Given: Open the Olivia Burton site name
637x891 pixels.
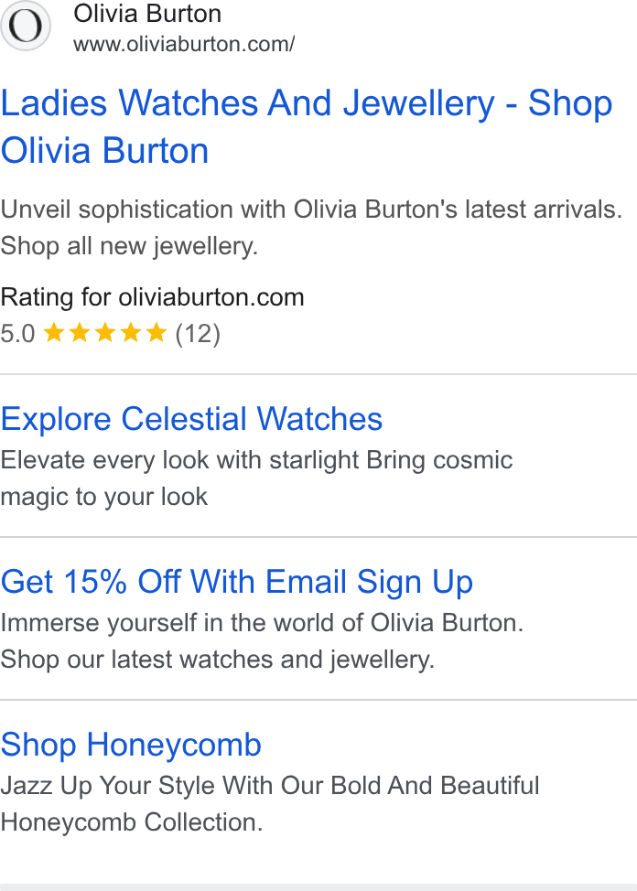Looking at the screenshot, I should 147,13.
